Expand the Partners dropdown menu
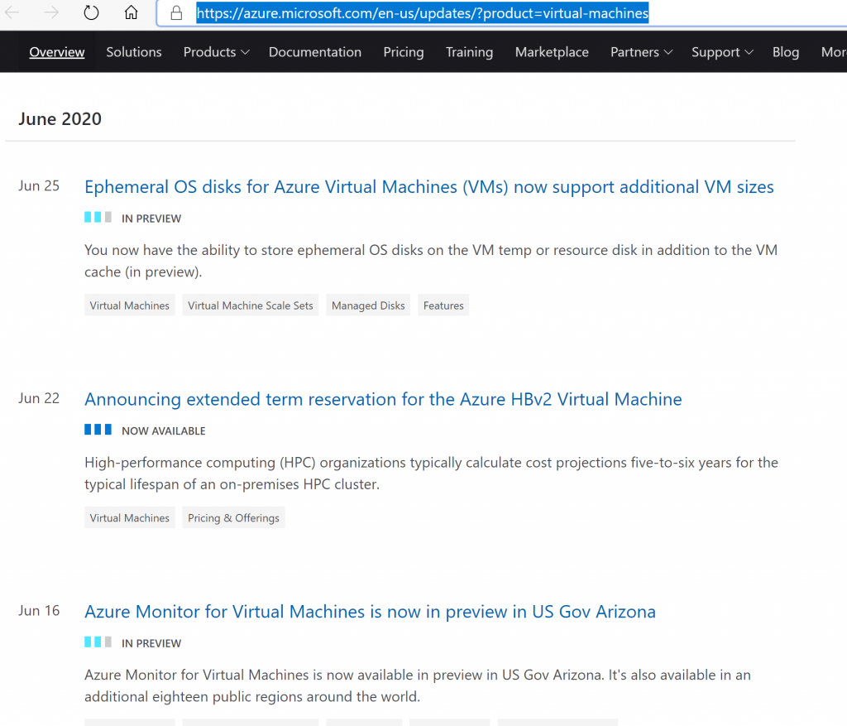This screenshot has width=847, height=726. pos(641,52)
